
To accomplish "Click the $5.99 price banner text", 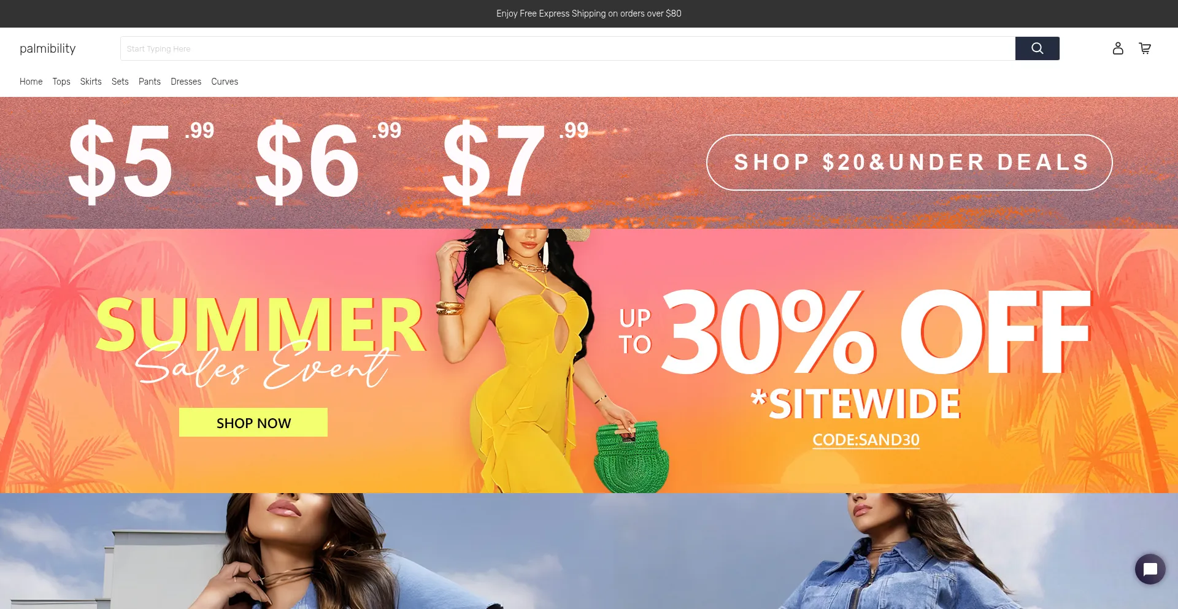I will pos(141,161).
